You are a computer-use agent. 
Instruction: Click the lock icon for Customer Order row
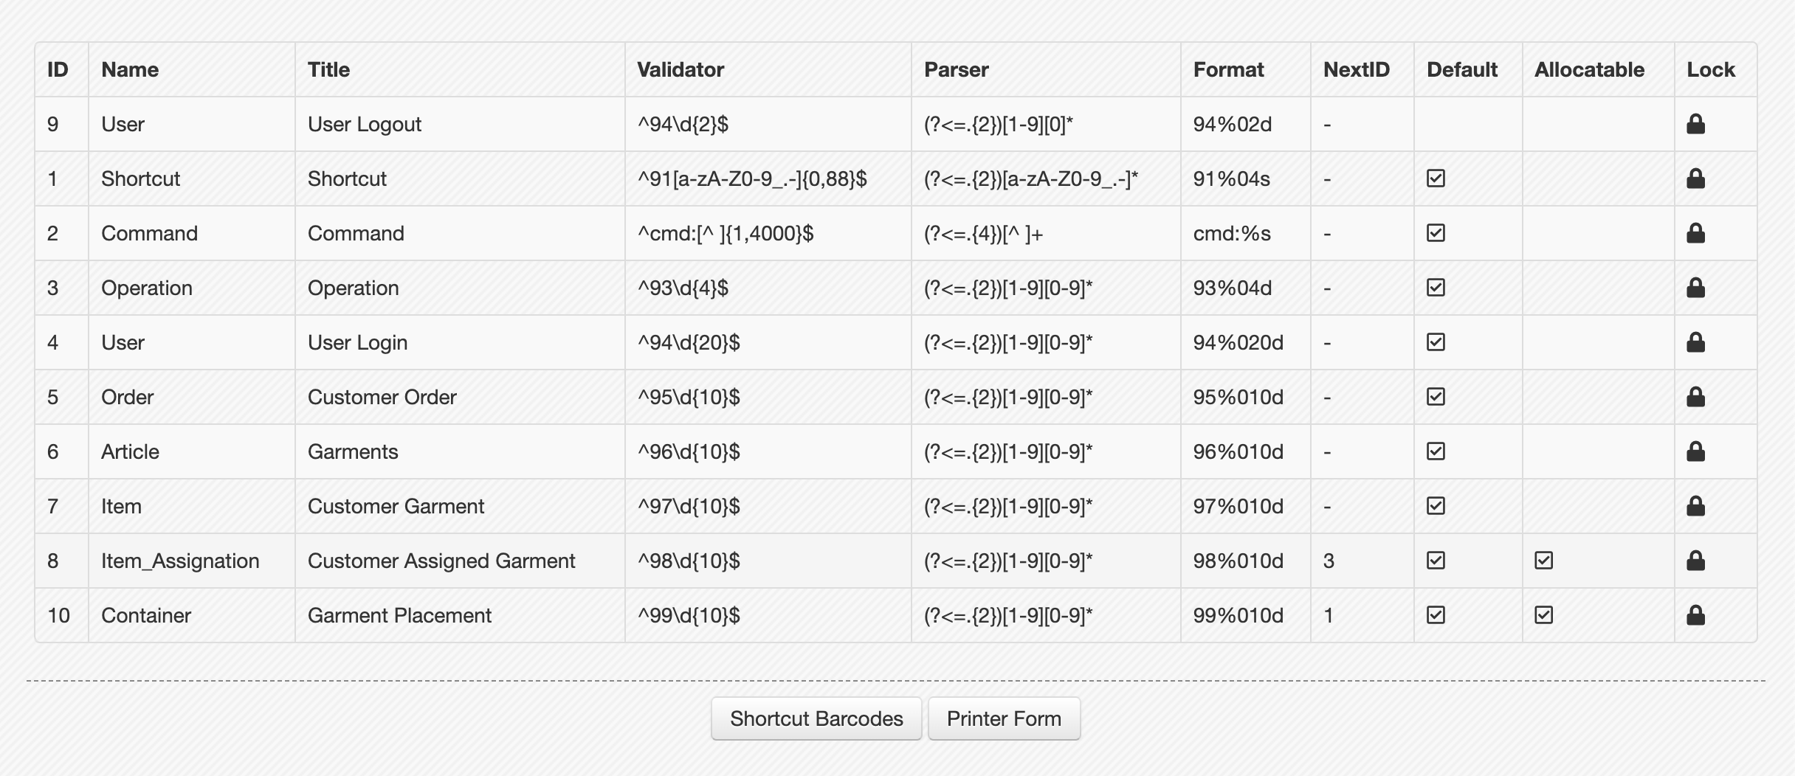pos(1695,397)
